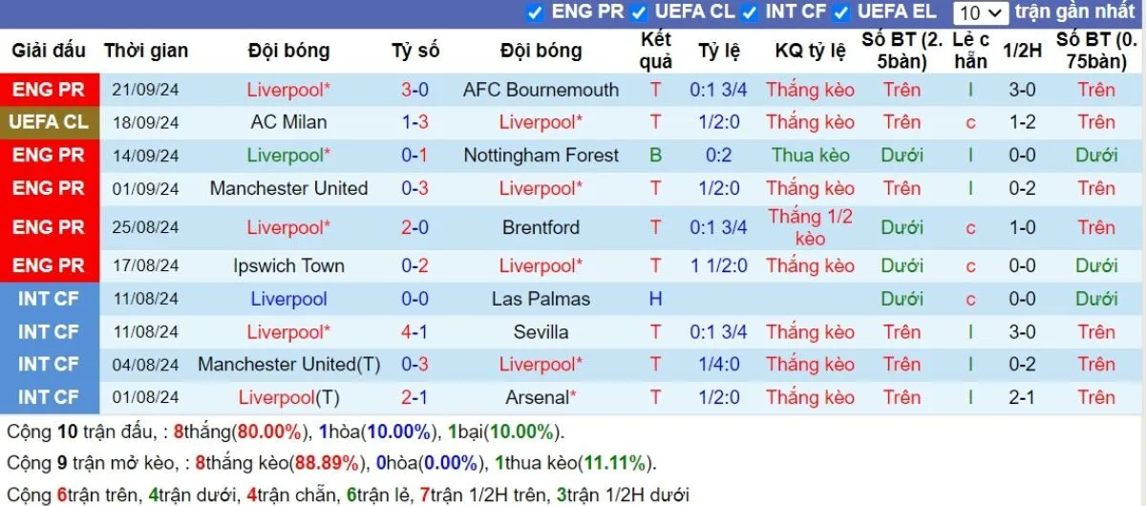Toggle the UEFA CL checkbox
The width and height of the screenshot is (1146, 506).
point(639,12)
